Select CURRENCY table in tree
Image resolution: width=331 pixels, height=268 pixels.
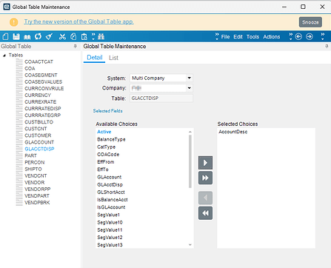tap(38, 96)
